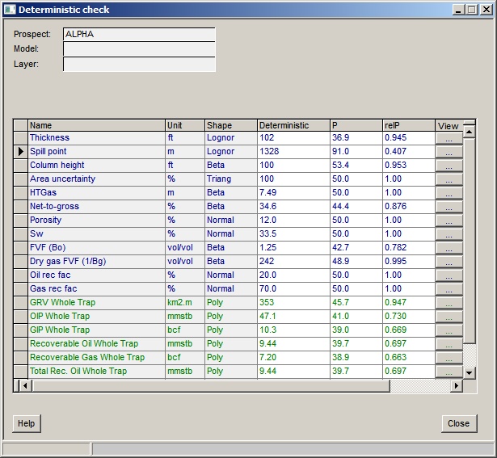Click the Layer input field

(139, 64)
